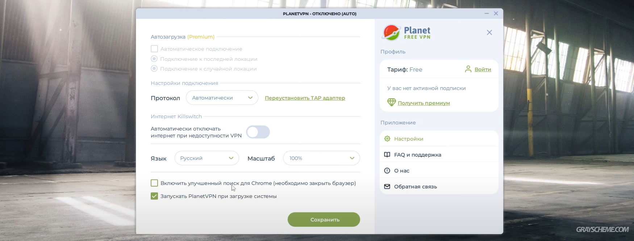
Task: Select Подключение к случайной локации radio
Action: [x=154, y=68]
